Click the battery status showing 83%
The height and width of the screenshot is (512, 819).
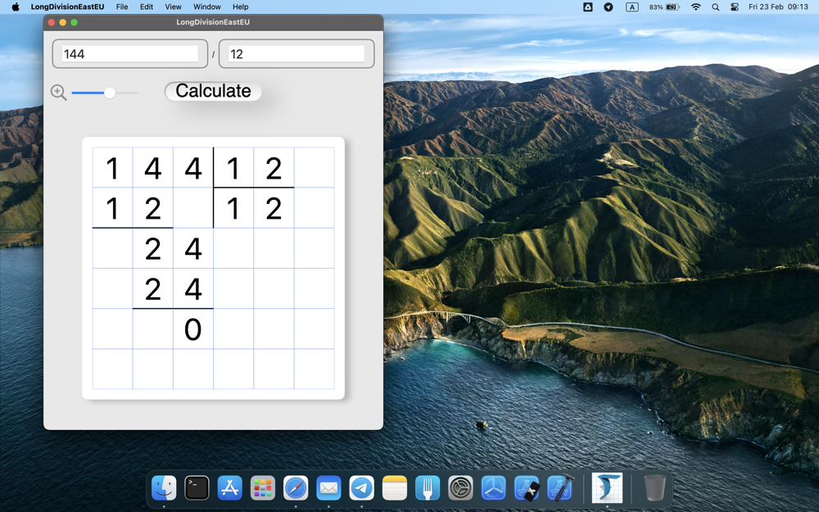click(x=664, y=7)
